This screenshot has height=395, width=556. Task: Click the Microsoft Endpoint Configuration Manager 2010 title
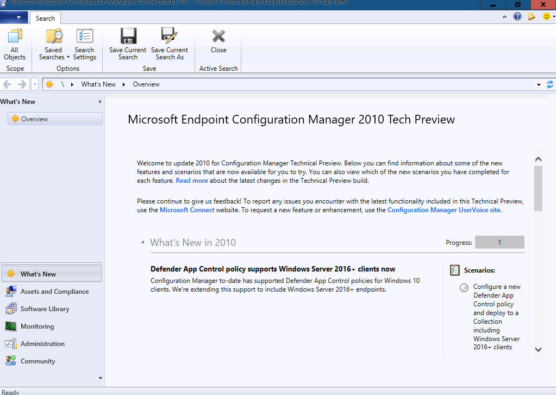[291, 120]
